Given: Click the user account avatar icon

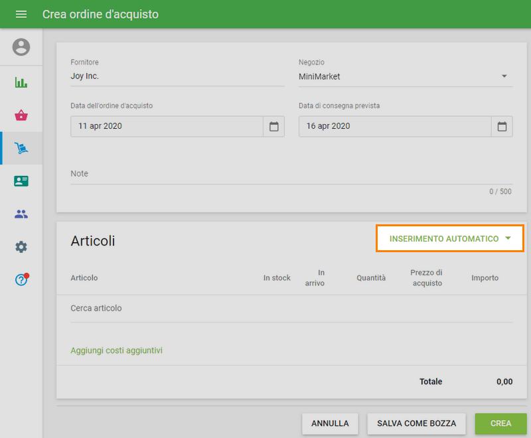Looking at the screenshot, I should click(x=21, y=47).
